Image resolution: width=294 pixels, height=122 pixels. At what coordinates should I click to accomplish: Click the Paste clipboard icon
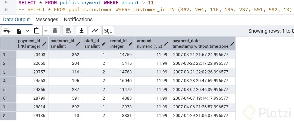[x=36, y=31]
